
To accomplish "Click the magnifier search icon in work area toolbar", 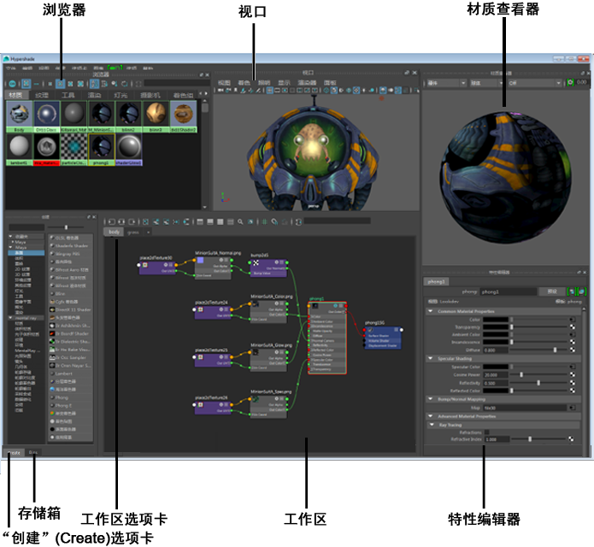I will pyautogui.click(x=240, y=222).
